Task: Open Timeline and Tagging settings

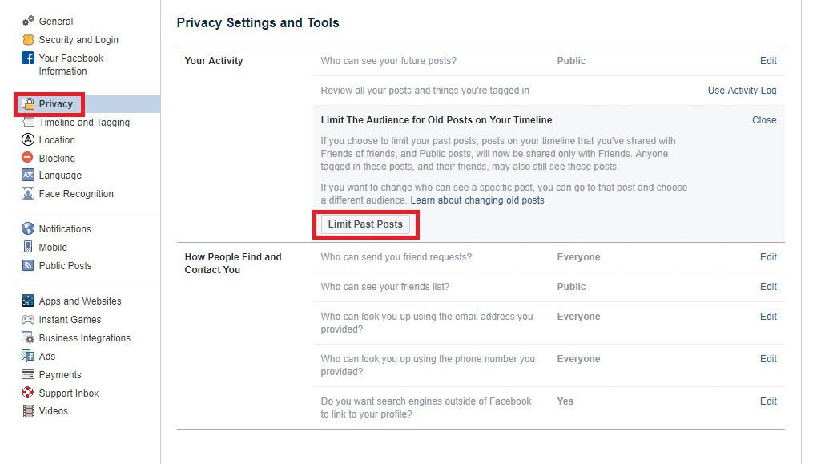Action: pyautogui.click(x=84, y=122)
